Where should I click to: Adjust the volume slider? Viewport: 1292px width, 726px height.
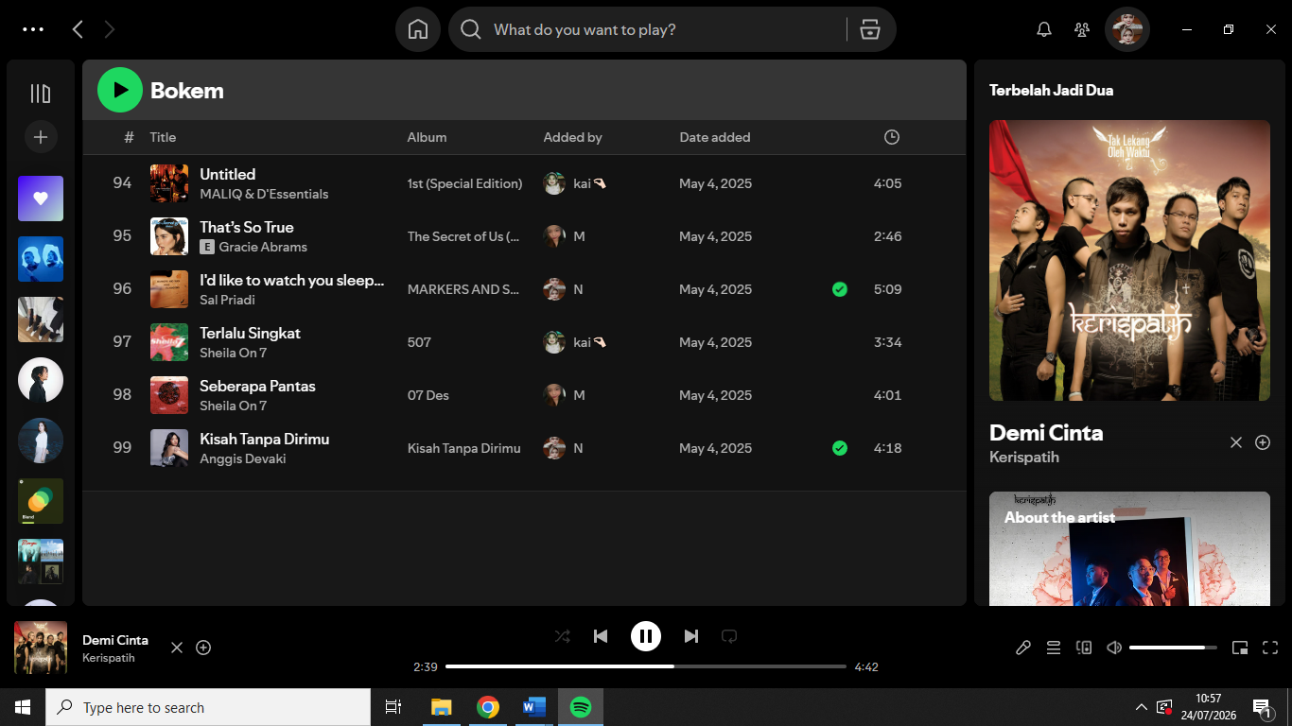(x=1173, y=648)
